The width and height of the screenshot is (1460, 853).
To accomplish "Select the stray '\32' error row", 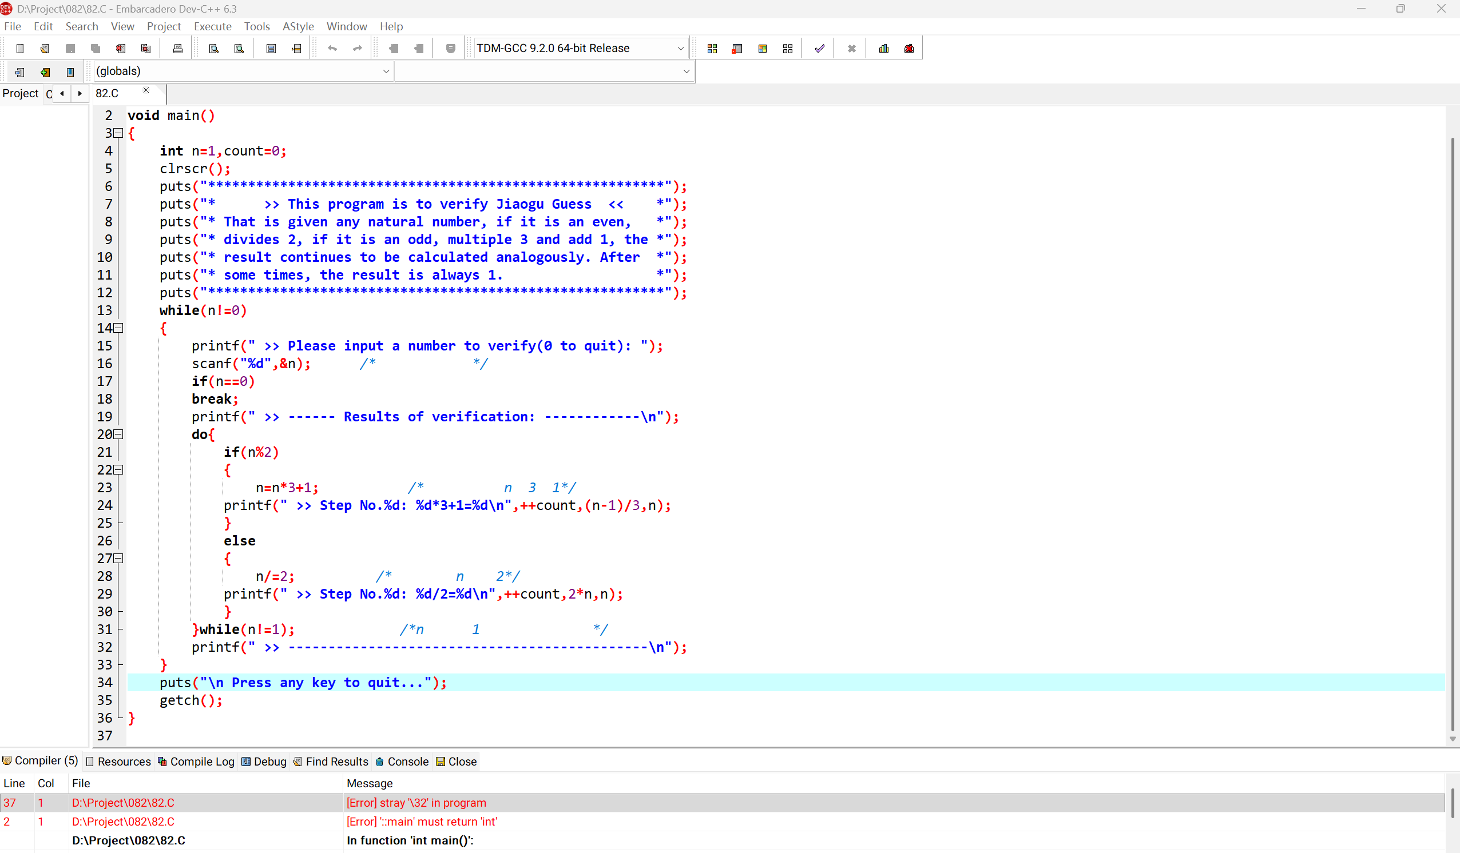I will (415, 803).
